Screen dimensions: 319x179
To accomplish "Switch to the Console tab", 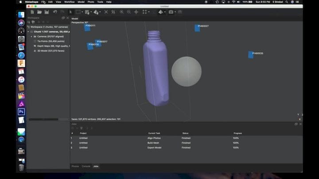I will click(86, 166).
